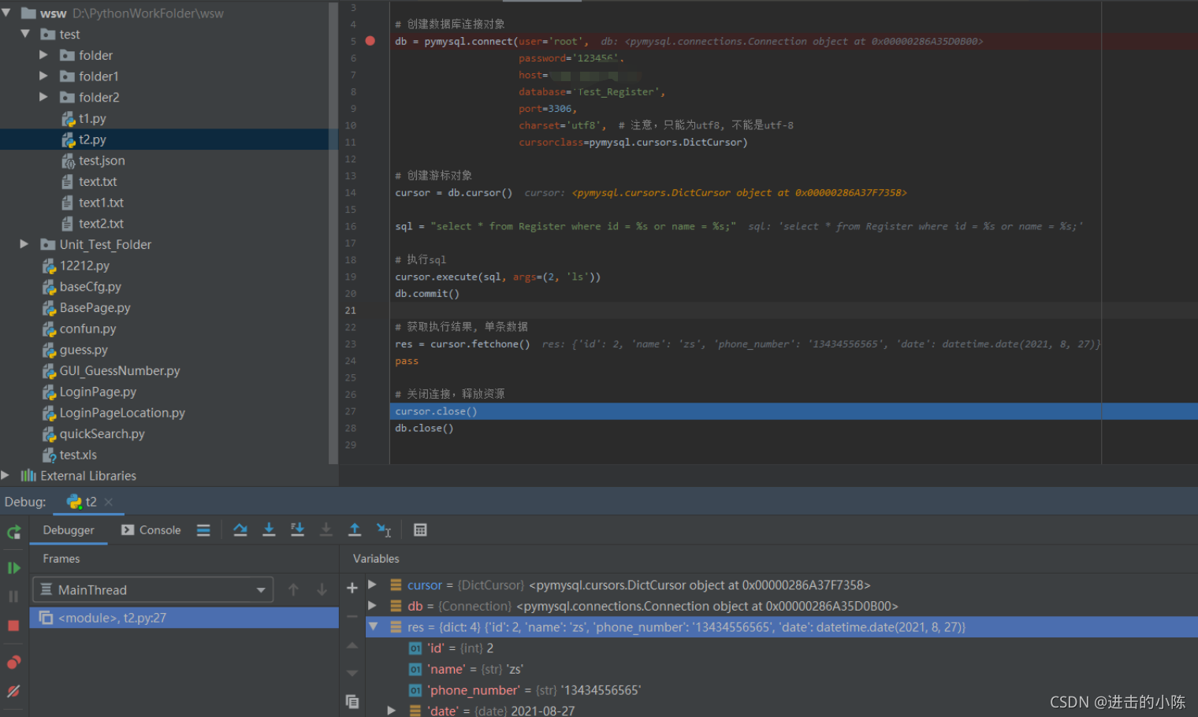Click the Step Into debugger icon
This screenshot has height=717, width=1198.
tap(269, 529)
